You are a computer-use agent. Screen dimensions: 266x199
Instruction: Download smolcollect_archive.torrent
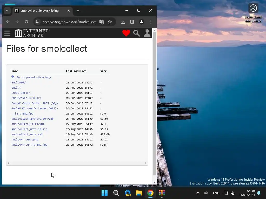(x=32, y=119)
